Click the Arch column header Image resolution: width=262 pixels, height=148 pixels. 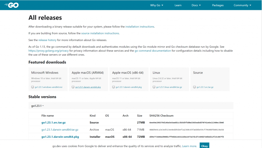coord(125,116)
